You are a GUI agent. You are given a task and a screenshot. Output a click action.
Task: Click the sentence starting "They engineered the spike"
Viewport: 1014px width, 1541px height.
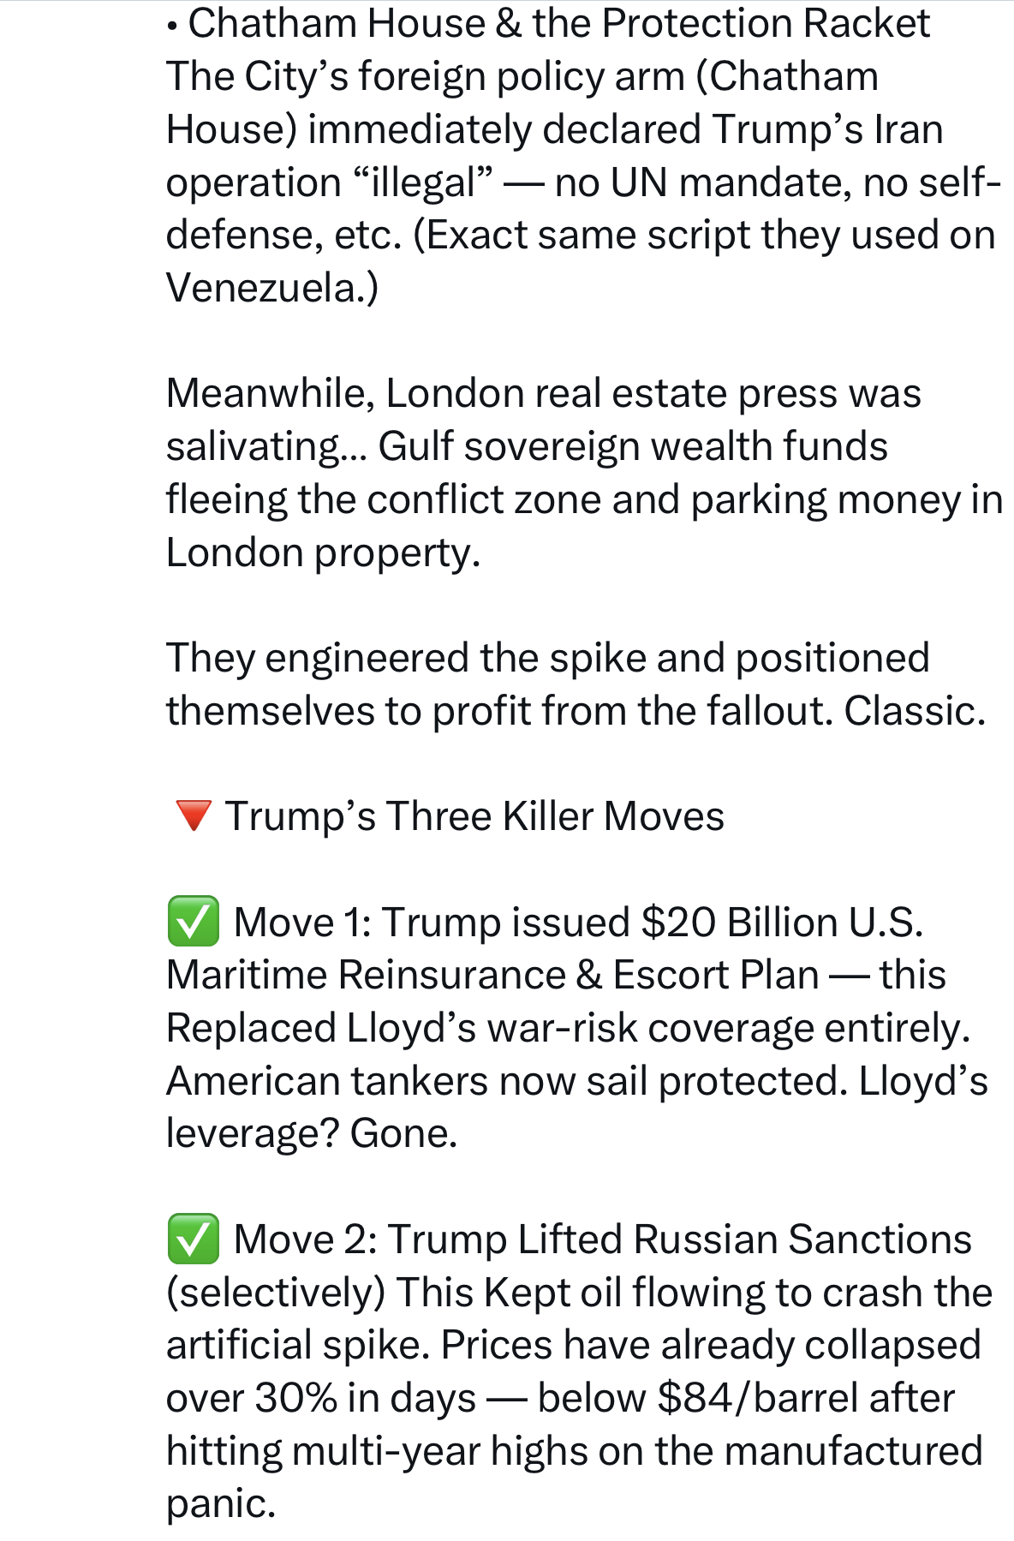[x=547, y=658]
